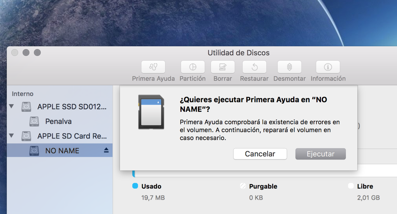
Task: Click the white Libre color indicator
Action: 351,186
